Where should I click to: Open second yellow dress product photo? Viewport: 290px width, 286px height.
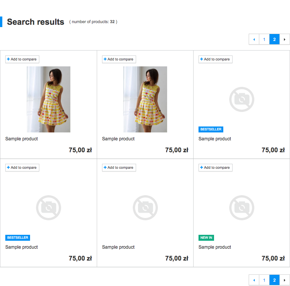(x=145, y=99)
